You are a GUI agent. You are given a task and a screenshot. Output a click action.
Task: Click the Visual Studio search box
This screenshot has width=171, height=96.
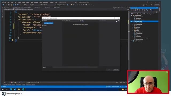(68, 2)
